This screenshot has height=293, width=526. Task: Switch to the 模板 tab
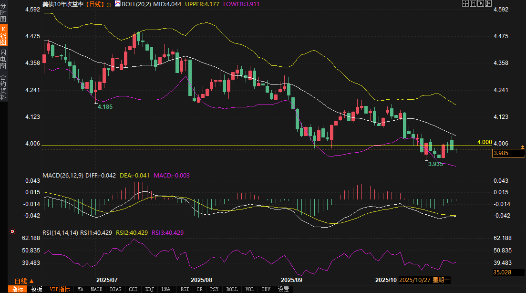(37, 289)
